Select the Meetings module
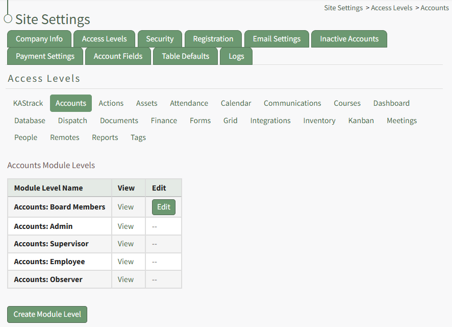 pyautogui.click(x=402, y=121)
